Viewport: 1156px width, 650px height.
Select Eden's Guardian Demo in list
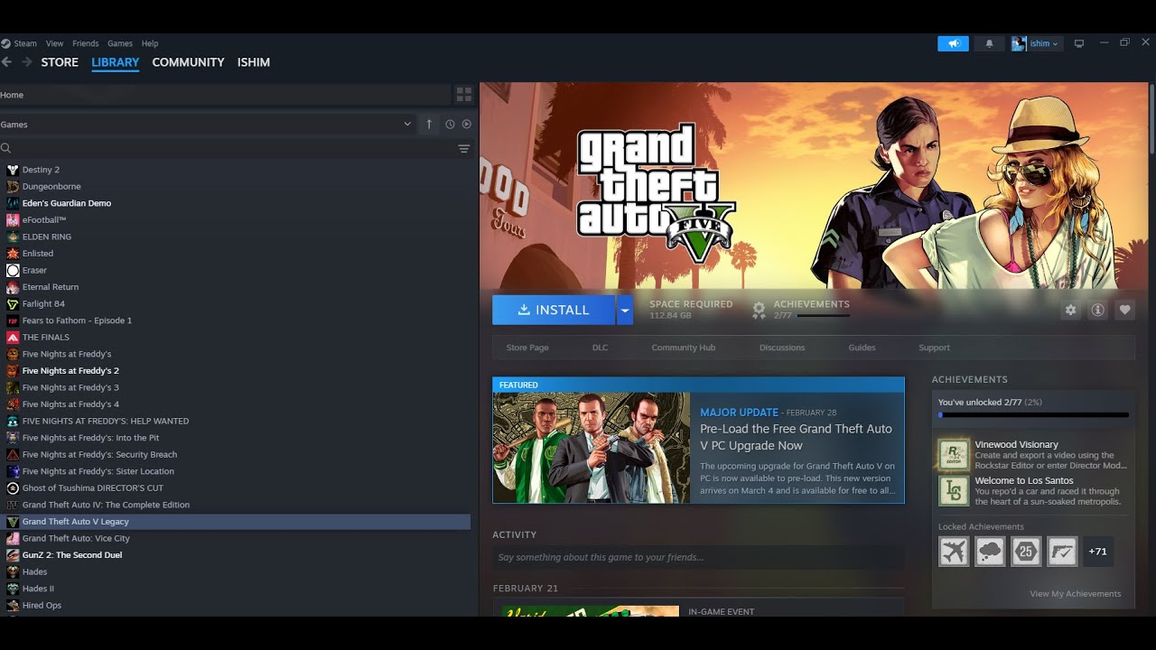[x=67, y=203]
